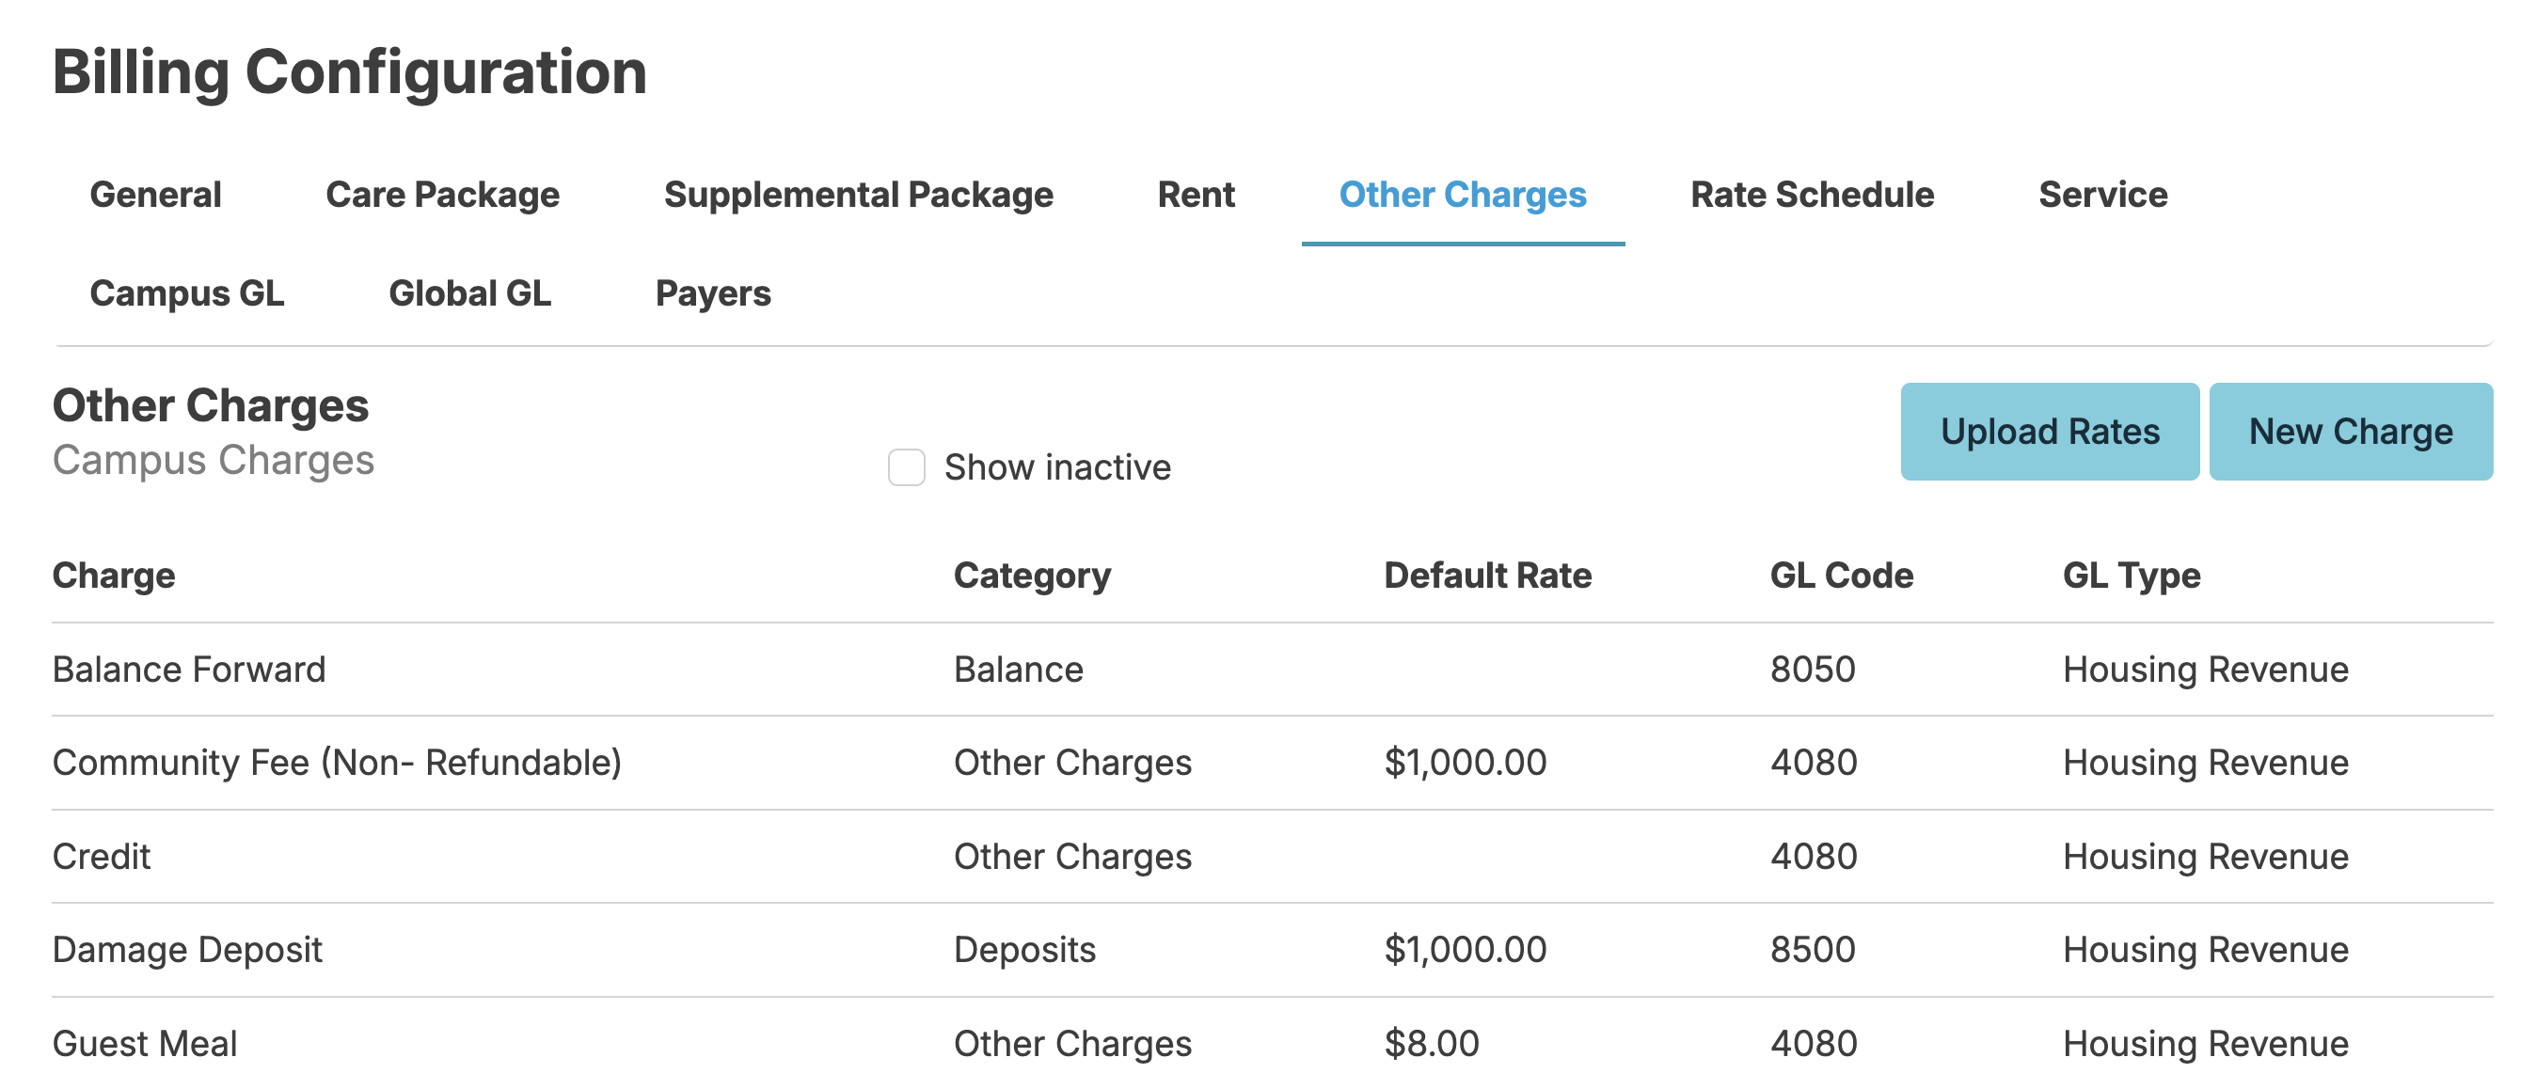2536x1089 pixels.
Task: Open the Guest Meal charge
Action: [145, 1044]
